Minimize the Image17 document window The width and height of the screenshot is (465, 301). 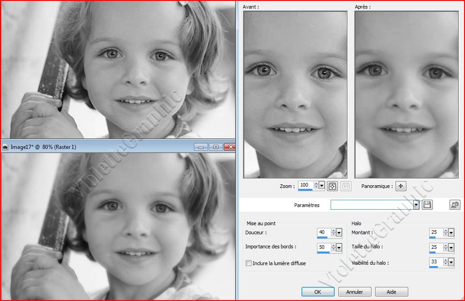tap(201, 147)
